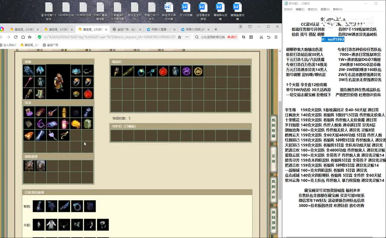Go to browser home page

click(23, 37)
